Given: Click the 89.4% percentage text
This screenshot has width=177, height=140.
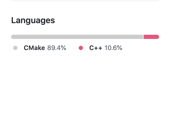Looking at the screenshot, I should (57, 48).
